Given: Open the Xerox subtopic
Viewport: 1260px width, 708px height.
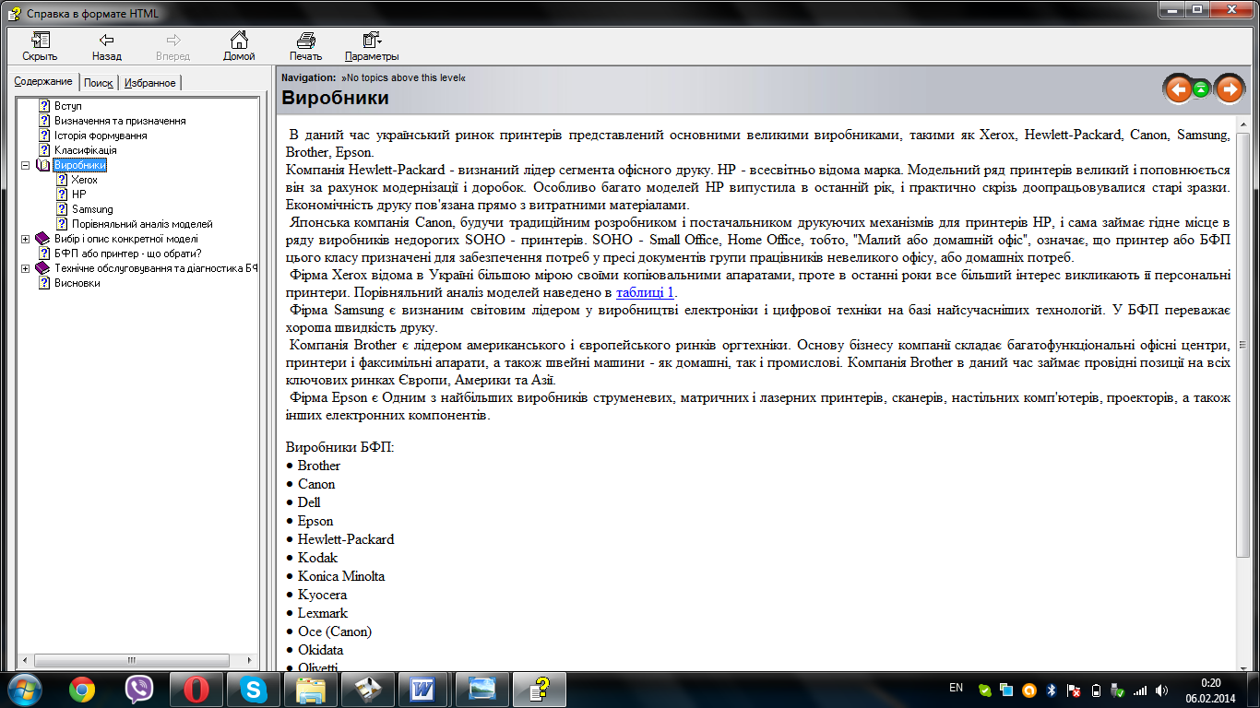Looking at the screenshot, I should (85, 180).
